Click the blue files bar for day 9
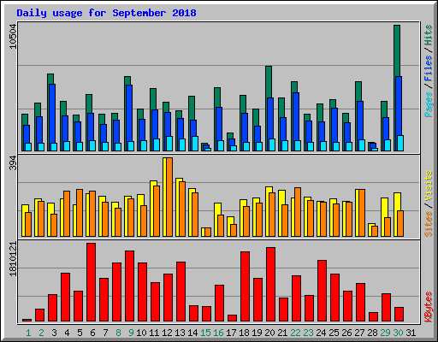This screenshot has height=342, width=438. [x=129, y=113]
